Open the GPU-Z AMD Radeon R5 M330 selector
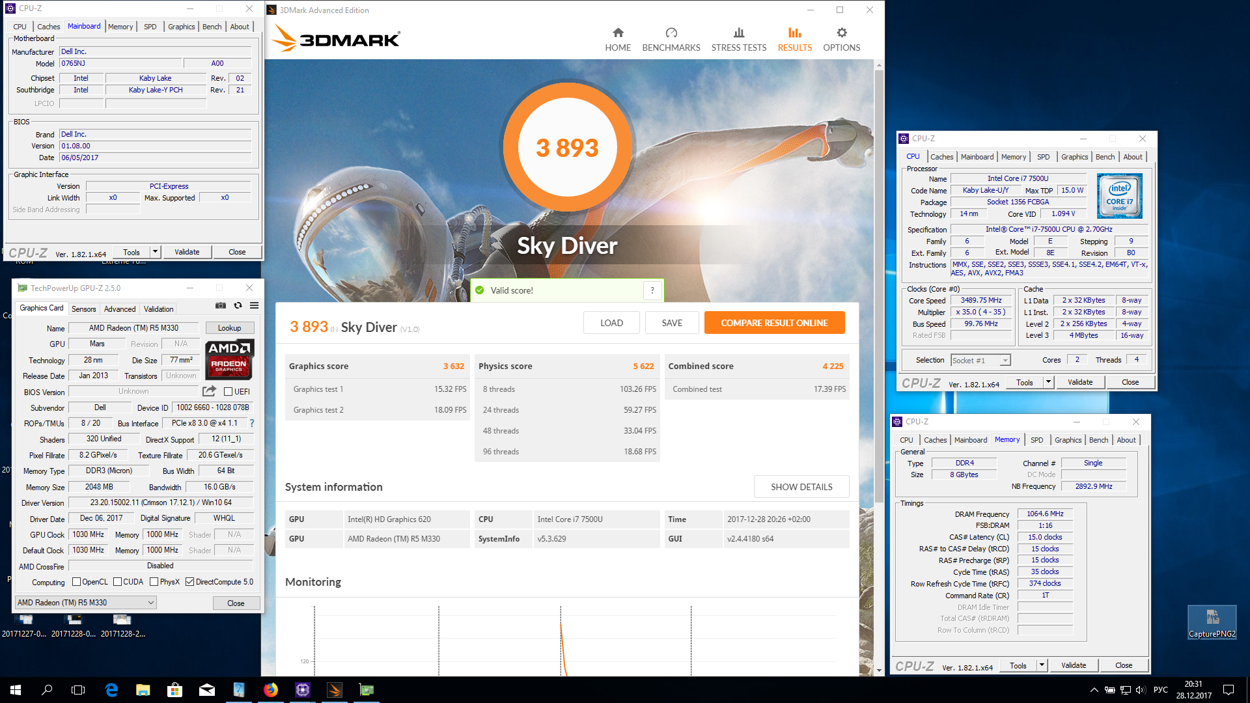This screenshot has height=703, width=1250. pos(85,603)
